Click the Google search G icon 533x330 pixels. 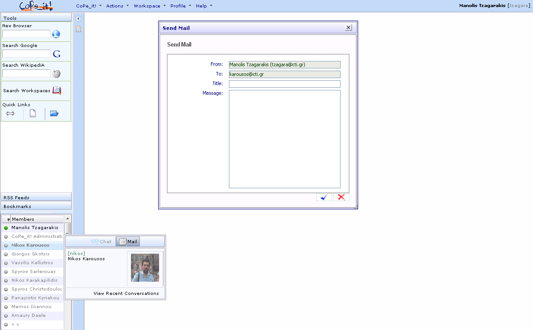pos(56,54)
